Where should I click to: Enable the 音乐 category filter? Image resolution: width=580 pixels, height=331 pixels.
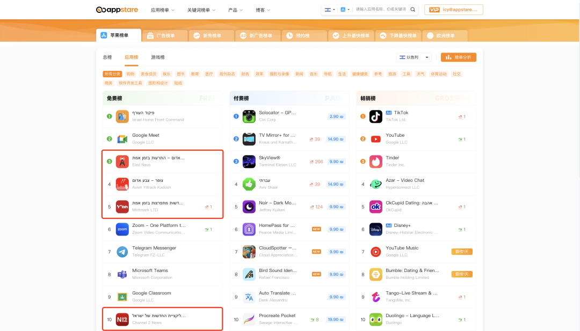click(x=313, y=73)
